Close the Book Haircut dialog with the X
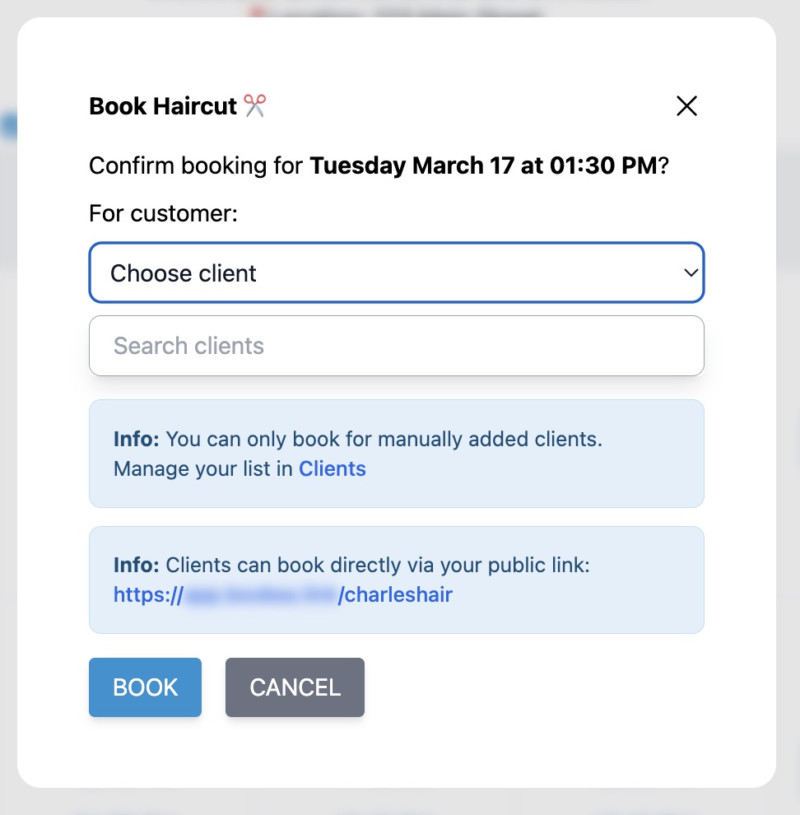 pos(686,105)
